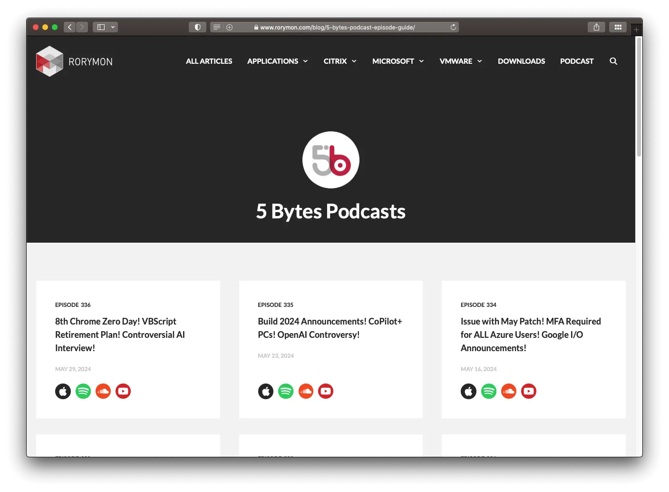
Task: Open the Podcast menu item
Action: point(577,61)
